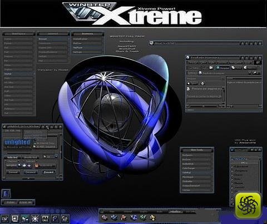The height and width of the screenshot is (224, 267).
Task: Open the fourth blue shelf icon
Action: point(133,217)
